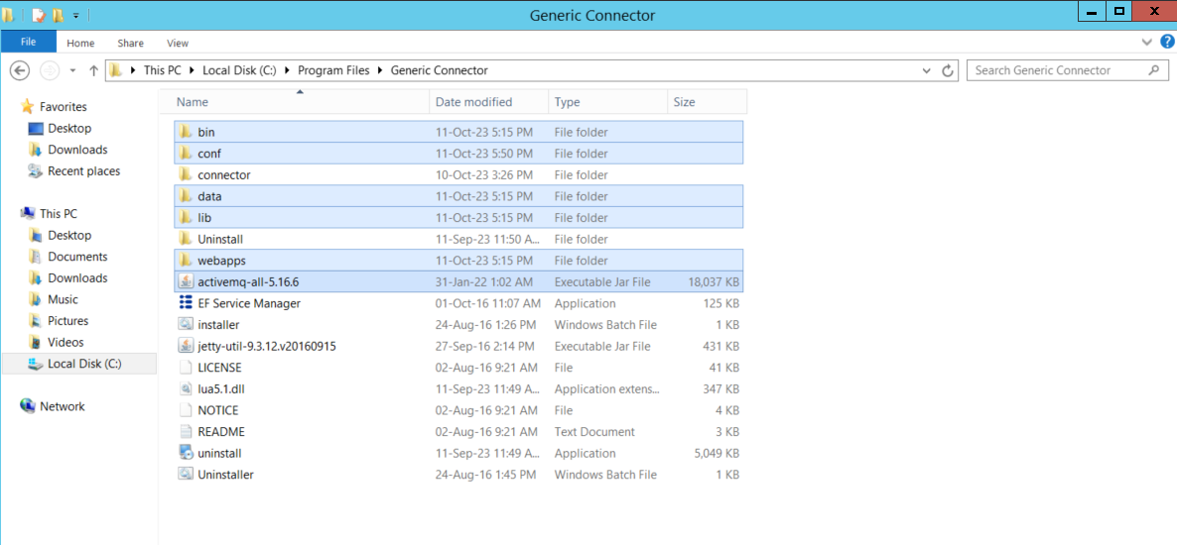Click the README text document icon
Viewport: 1177px width, 545px height.
coord(186,432)
